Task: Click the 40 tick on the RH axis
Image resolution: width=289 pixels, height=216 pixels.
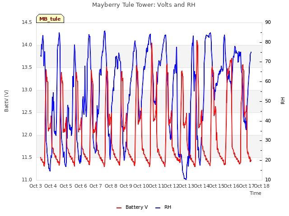Action: (x=268, y=121)
